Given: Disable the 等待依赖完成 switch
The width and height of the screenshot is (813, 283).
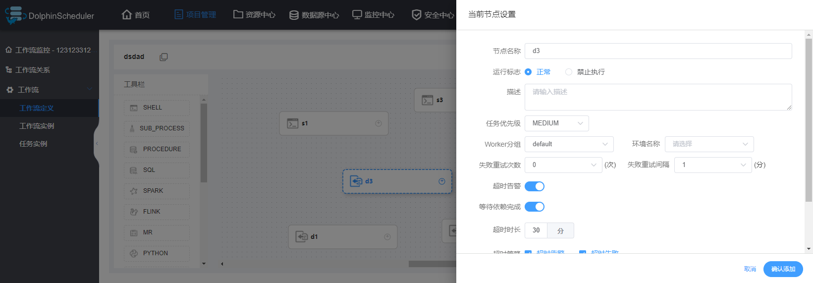Looking at the screenshot, I should (535, 207).
